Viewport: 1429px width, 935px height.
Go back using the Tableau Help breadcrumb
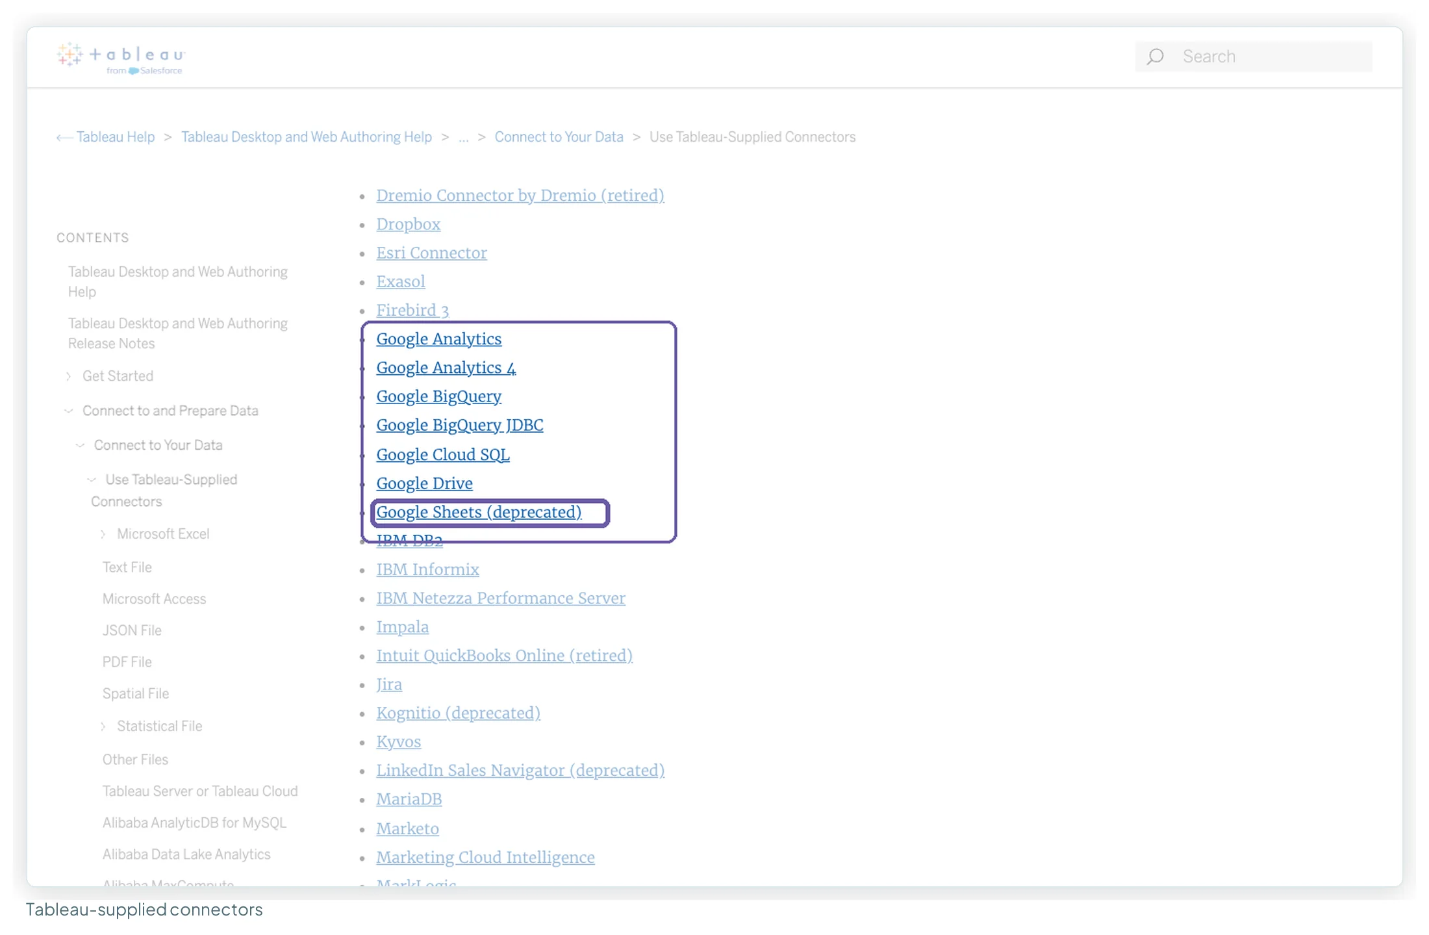(x=115, y=137)
